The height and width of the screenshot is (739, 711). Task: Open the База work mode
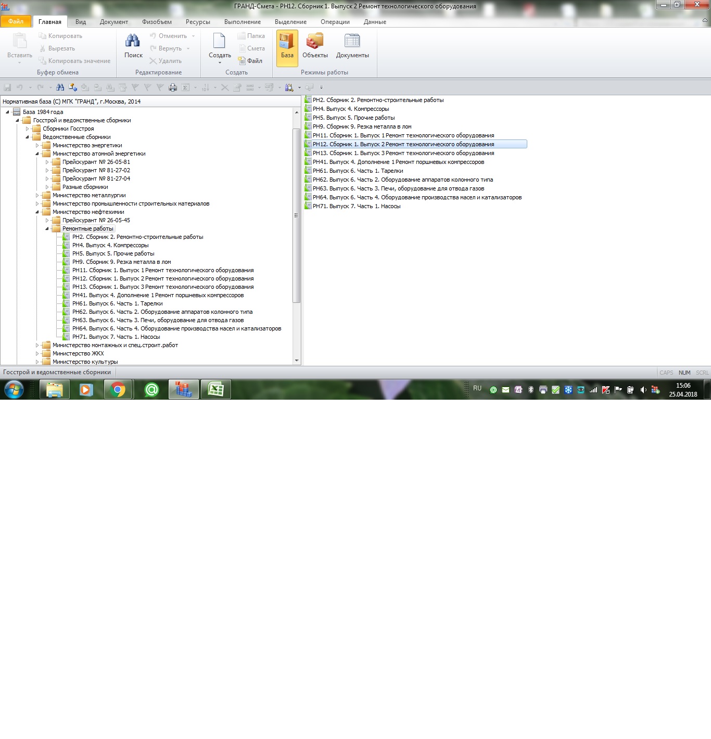(x=287, y=48)
